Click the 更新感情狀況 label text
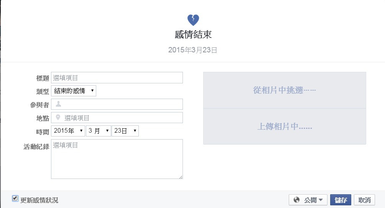385x208 pixels. [x=39, y=200]
